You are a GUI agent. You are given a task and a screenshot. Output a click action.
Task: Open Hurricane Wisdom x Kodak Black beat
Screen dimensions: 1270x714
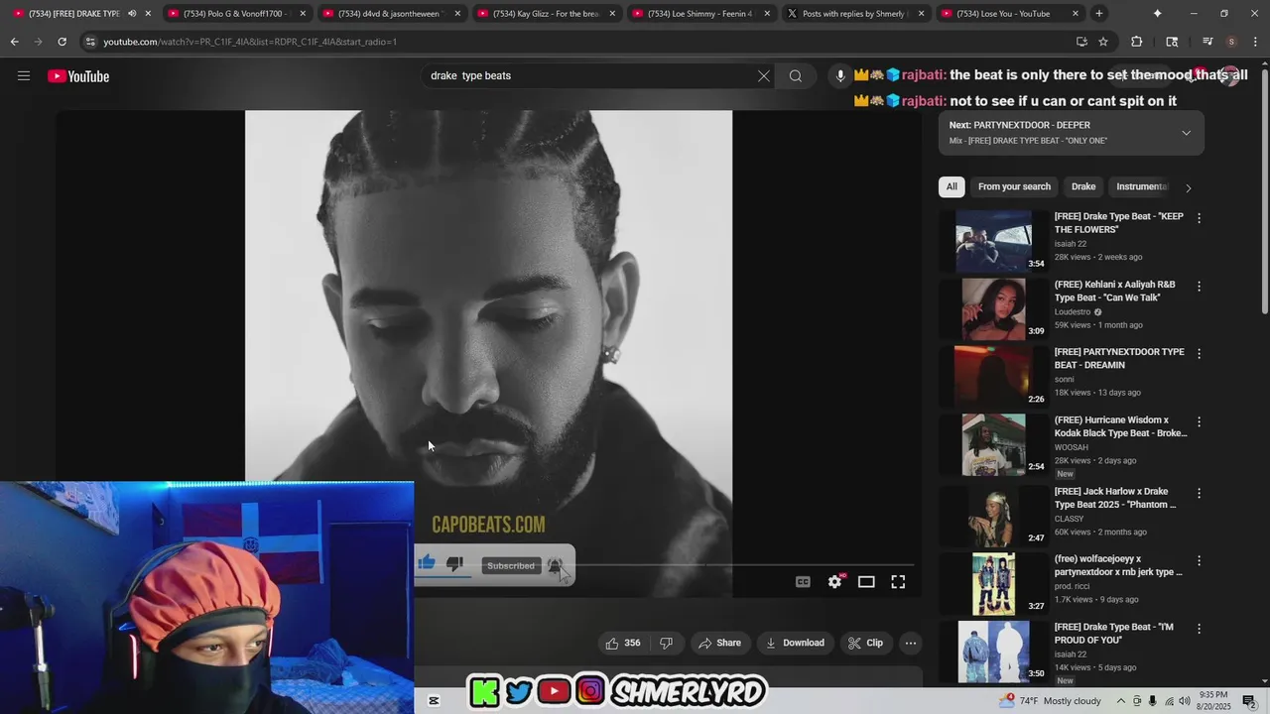(1120, 426)
